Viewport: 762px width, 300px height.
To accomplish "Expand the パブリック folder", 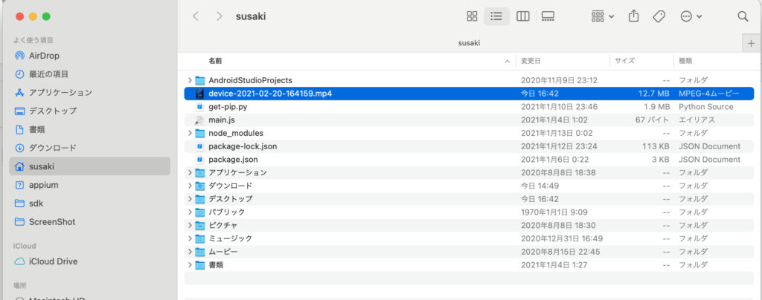I will click(x=190, y=212).
